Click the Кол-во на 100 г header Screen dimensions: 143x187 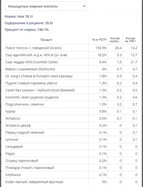click(x=130, y=40)
